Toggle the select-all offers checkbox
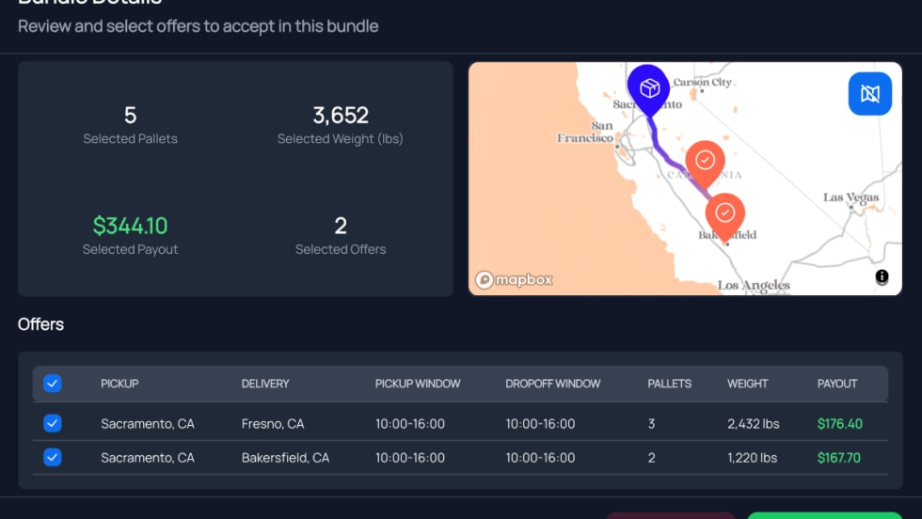This screenshot has height=519, width=922. 53,384
